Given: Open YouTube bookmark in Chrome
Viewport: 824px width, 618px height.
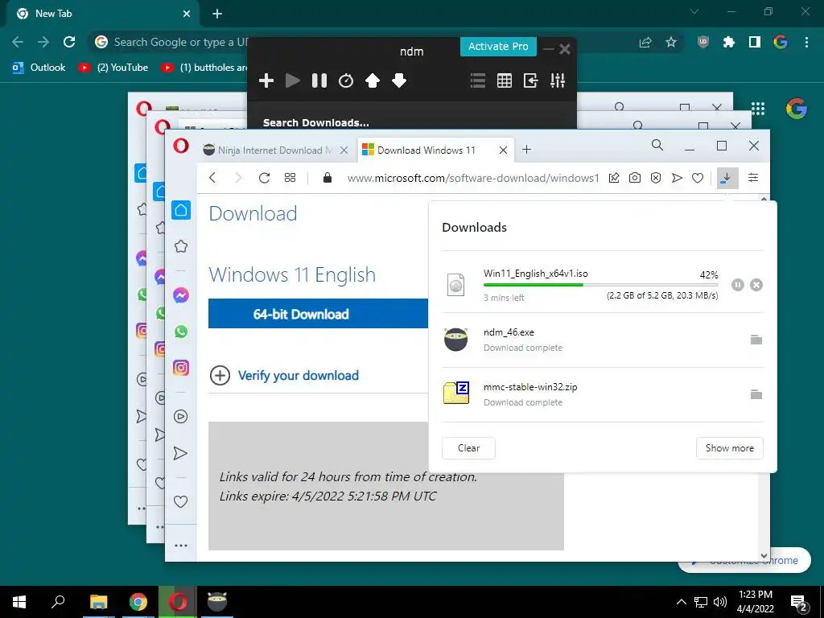Looking at the screenshot, I should [x=113, y=68].
